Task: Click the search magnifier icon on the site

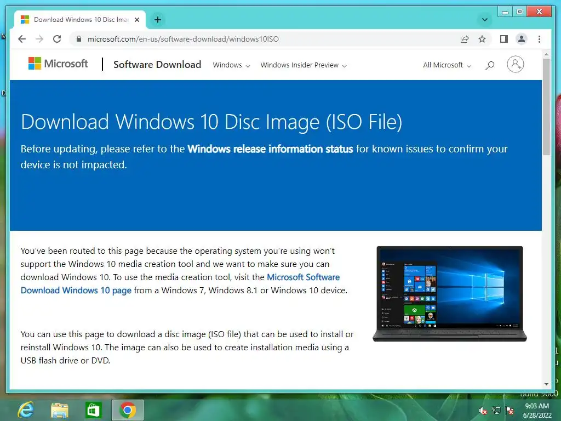Action: point(490,65)
